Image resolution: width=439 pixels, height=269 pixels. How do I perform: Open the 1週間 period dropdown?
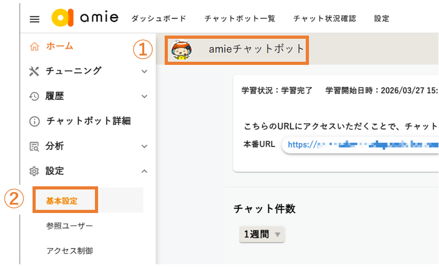click(x=262, y=234)
